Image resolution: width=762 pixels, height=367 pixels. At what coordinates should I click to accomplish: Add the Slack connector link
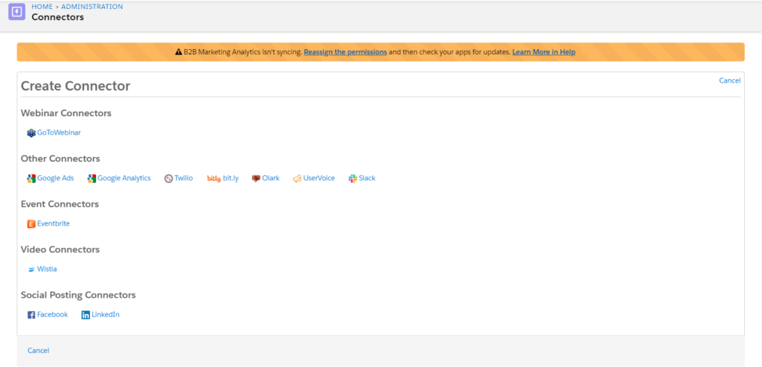click(x=367, y=178)
